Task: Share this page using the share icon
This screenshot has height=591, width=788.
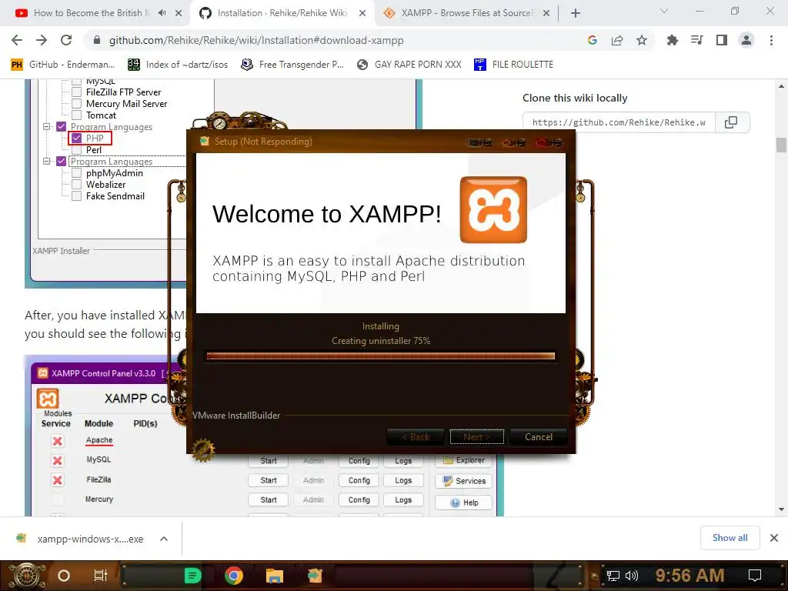Action: tap(617, 40)
